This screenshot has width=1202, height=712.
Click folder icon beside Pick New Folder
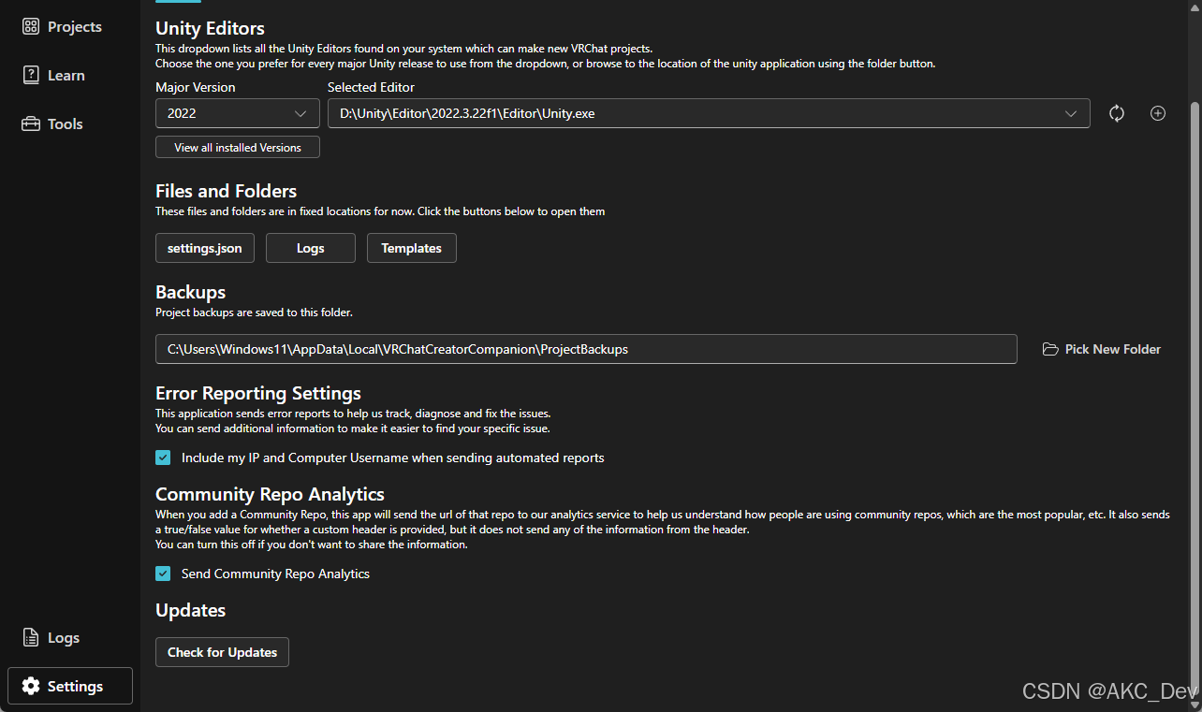[x=1050, y=349]
